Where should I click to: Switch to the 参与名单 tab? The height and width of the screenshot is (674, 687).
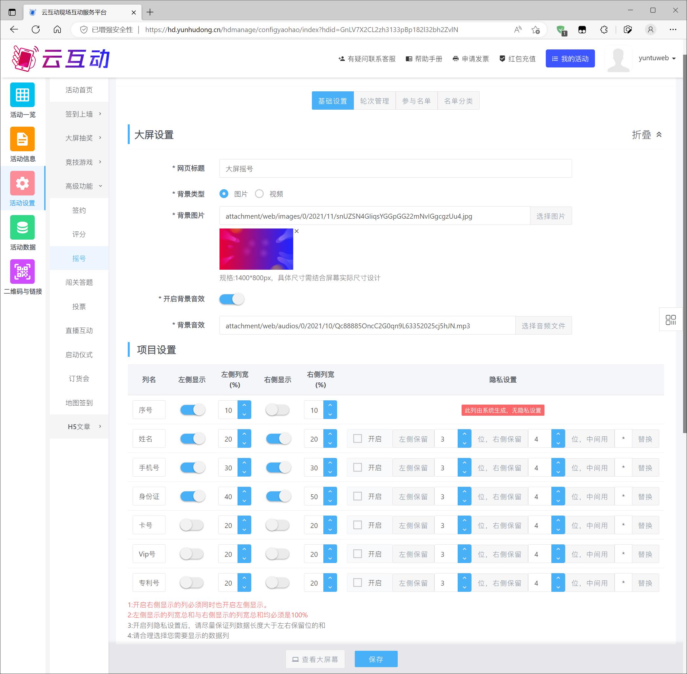click(416, 101)
